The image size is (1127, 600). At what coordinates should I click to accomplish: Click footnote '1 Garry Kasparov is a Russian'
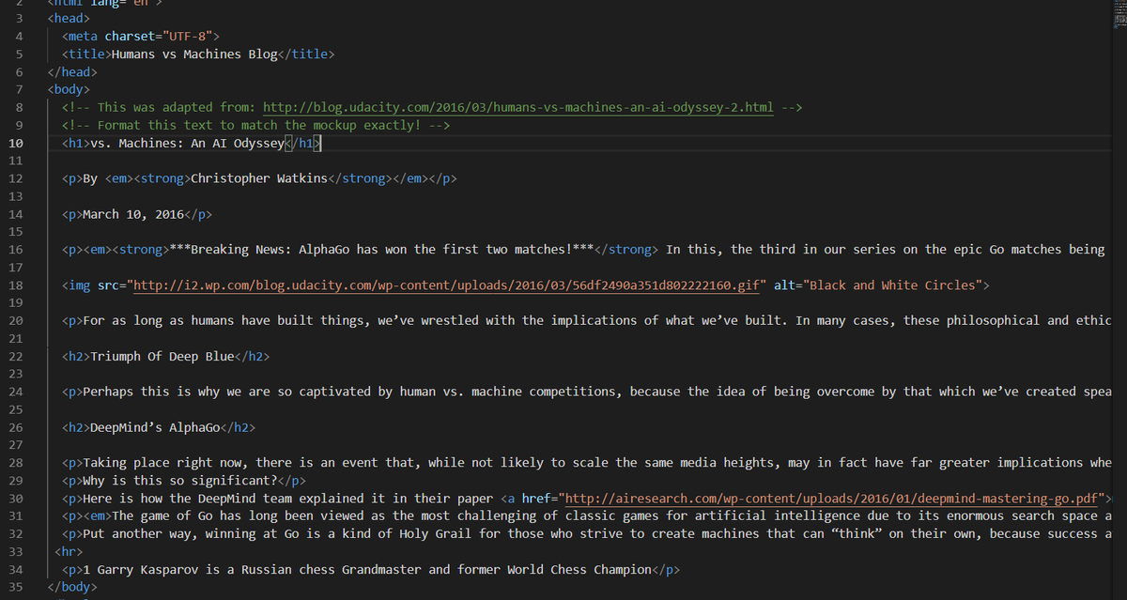point(187,570)
